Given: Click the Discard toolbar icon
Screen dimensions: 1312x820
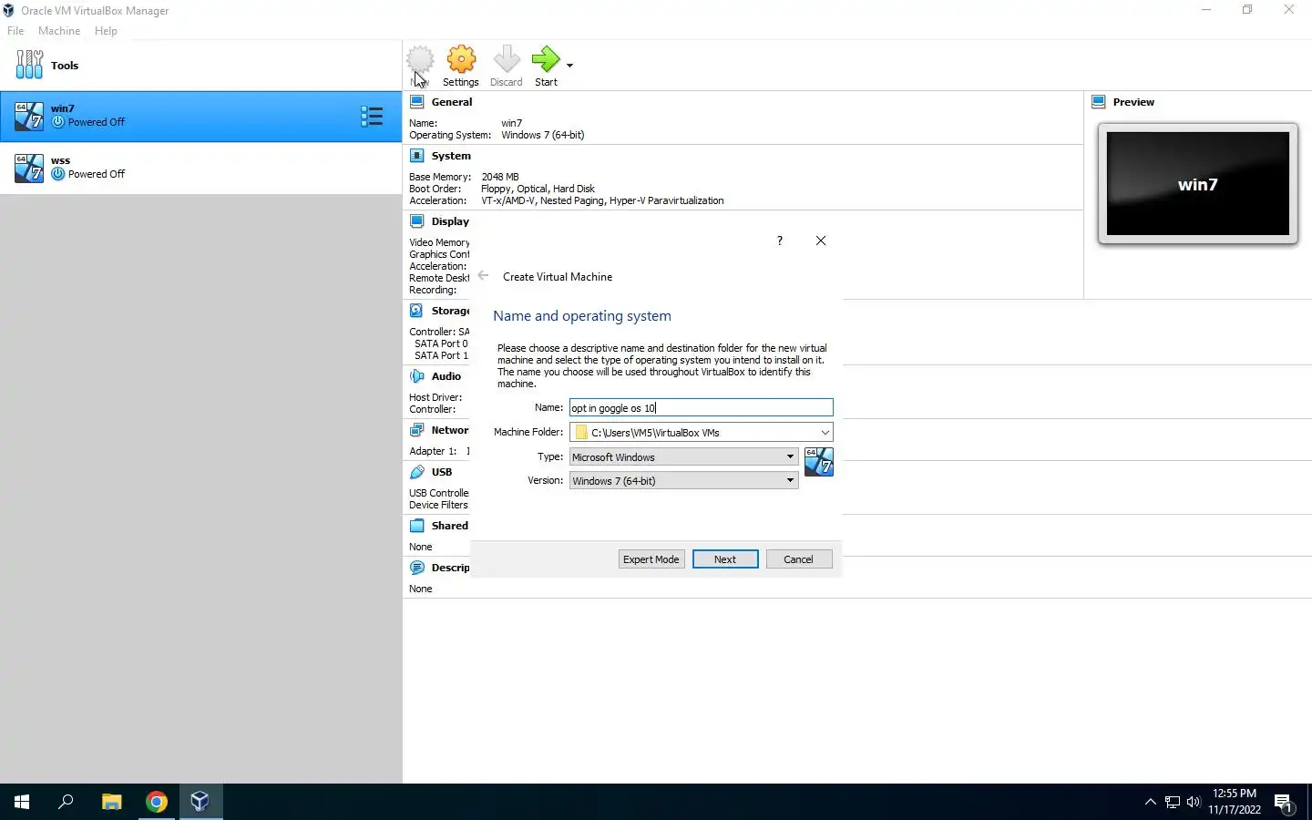Looking at the screenshot, I should point(507,60).
